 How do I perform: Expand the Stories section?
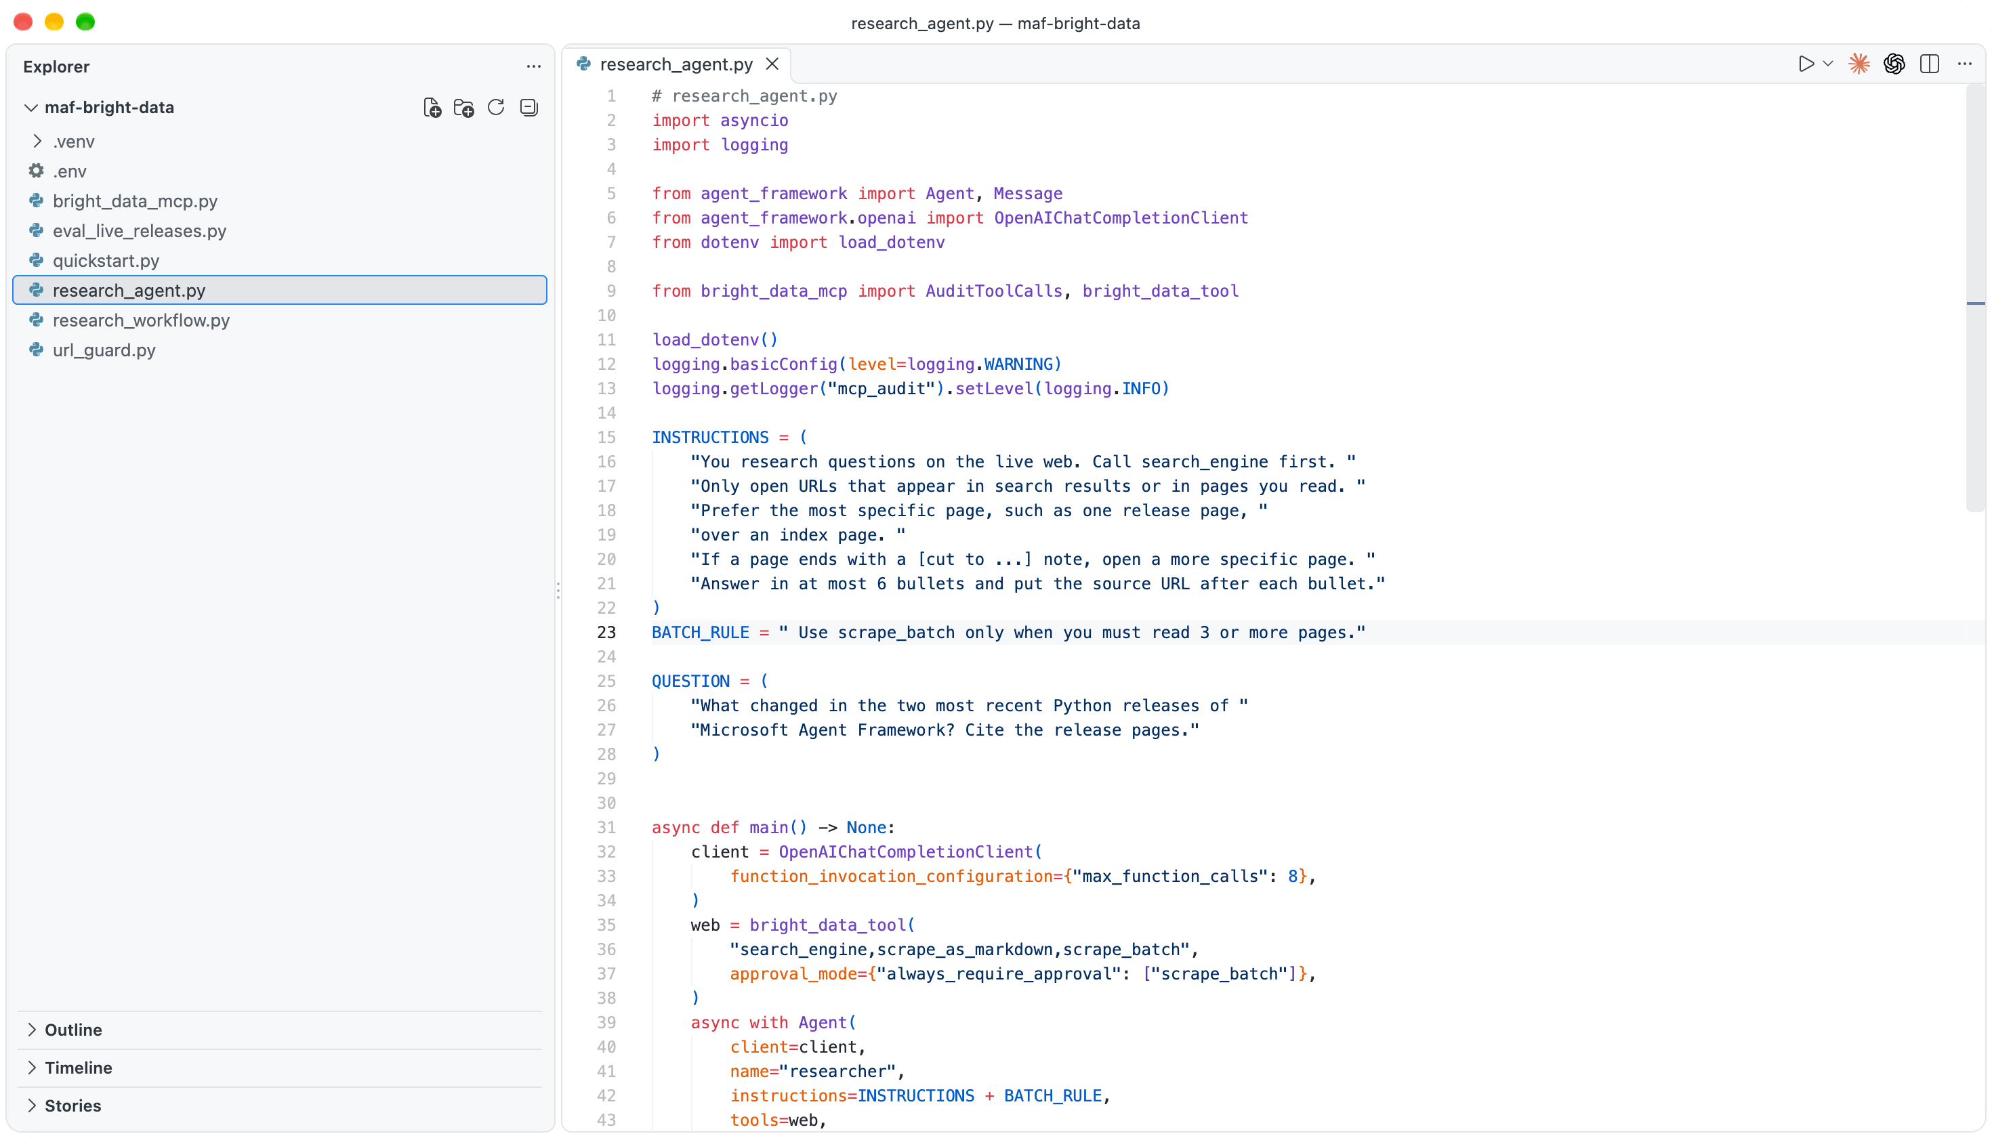click(x=280, y=1106)
